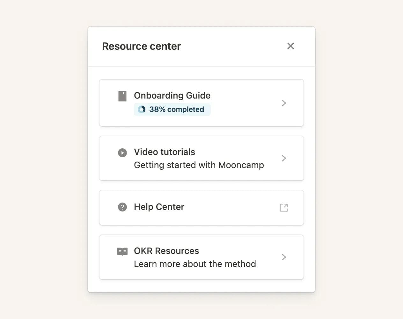Click the circular progress ring icon
Viewport: 403px width, 319px height.
[142, 109]
